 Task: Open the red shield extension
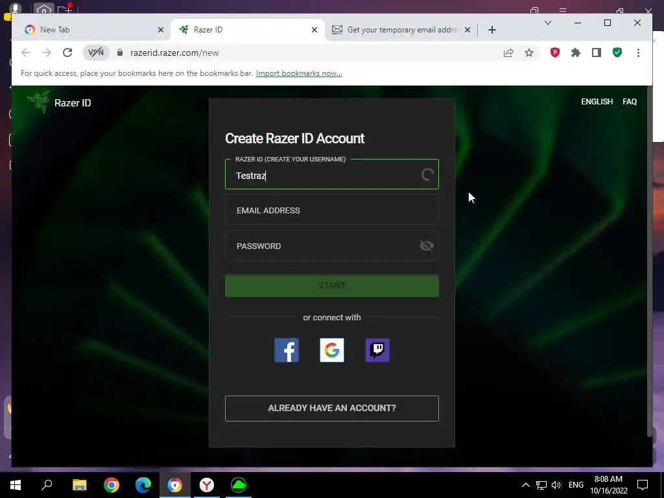click(555, 53)
